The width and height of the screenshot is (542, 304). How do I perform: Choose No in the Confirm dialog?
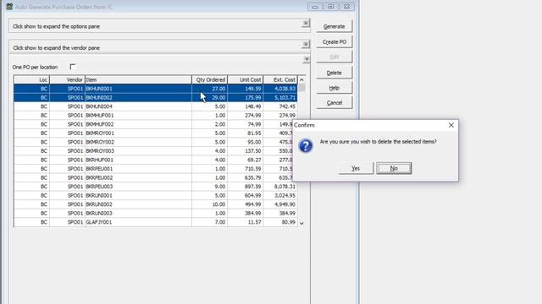[x=394, y=168]
